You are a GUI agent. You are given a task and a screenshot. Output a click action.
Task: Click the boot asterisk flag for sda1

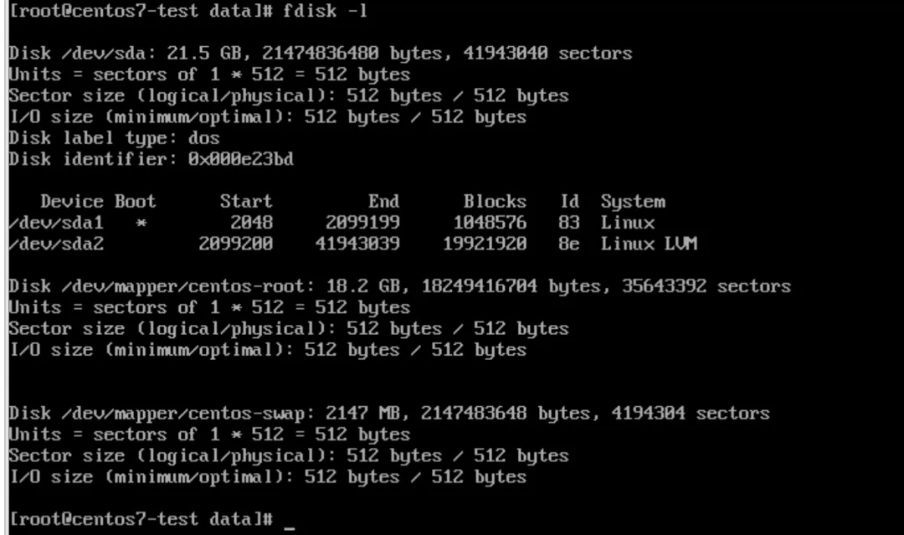tap(141, 224)
